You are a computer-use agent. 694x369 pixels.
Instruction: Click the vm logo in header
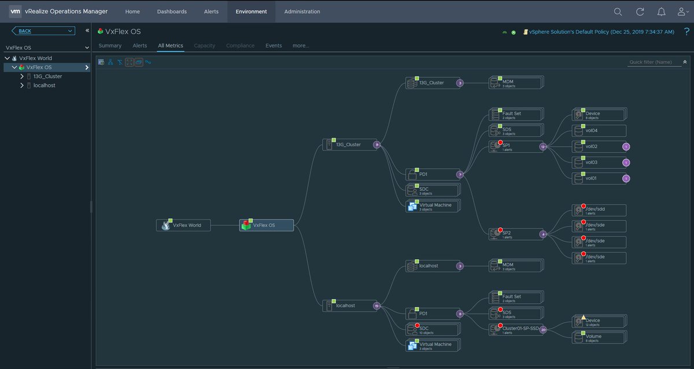[16, 12]
